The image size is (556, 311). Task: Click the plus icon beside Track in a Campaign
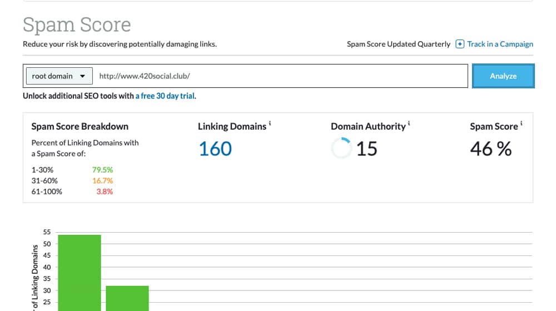pyautogui.click(x=460, y=44)
